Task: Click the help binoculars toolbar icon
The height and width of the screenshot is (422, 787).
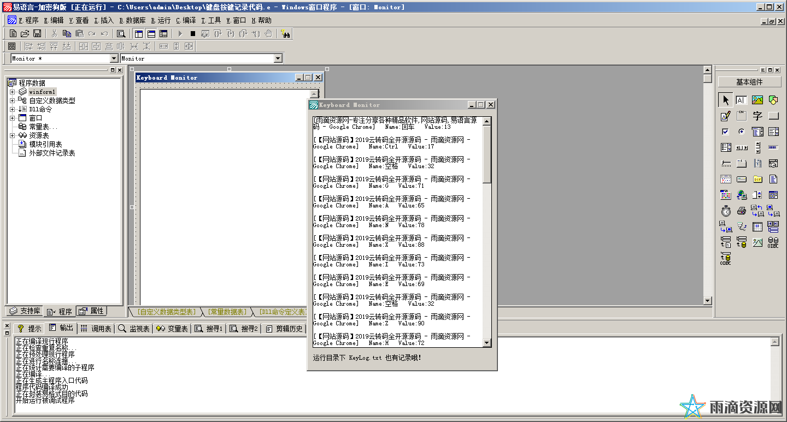Action: [x=285, y=34]
